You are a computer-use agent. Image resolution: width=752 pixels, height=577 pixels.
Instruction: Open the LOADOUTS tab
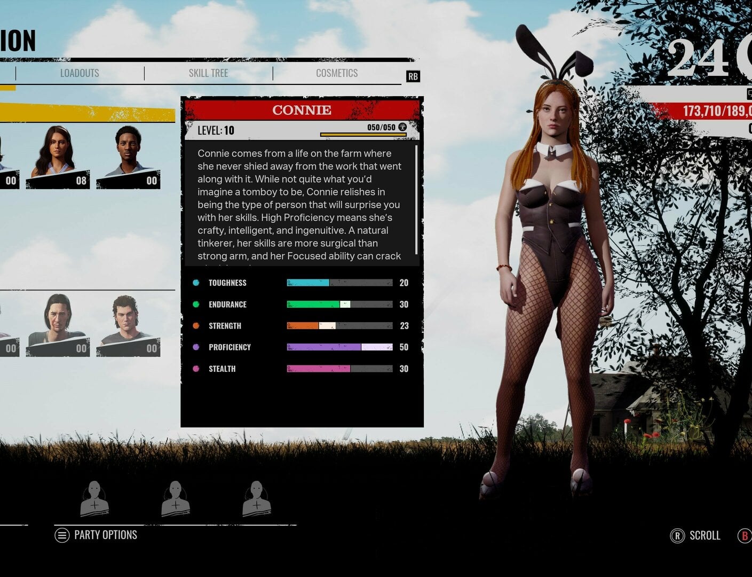click(x=80, y=73)
